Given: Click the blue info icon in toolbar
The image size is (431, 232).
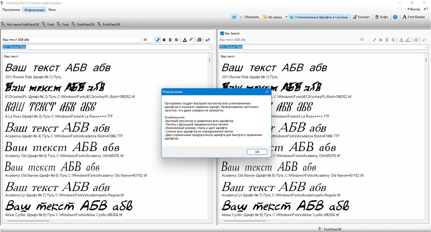Looking at the screenshot, I should 395,17.
